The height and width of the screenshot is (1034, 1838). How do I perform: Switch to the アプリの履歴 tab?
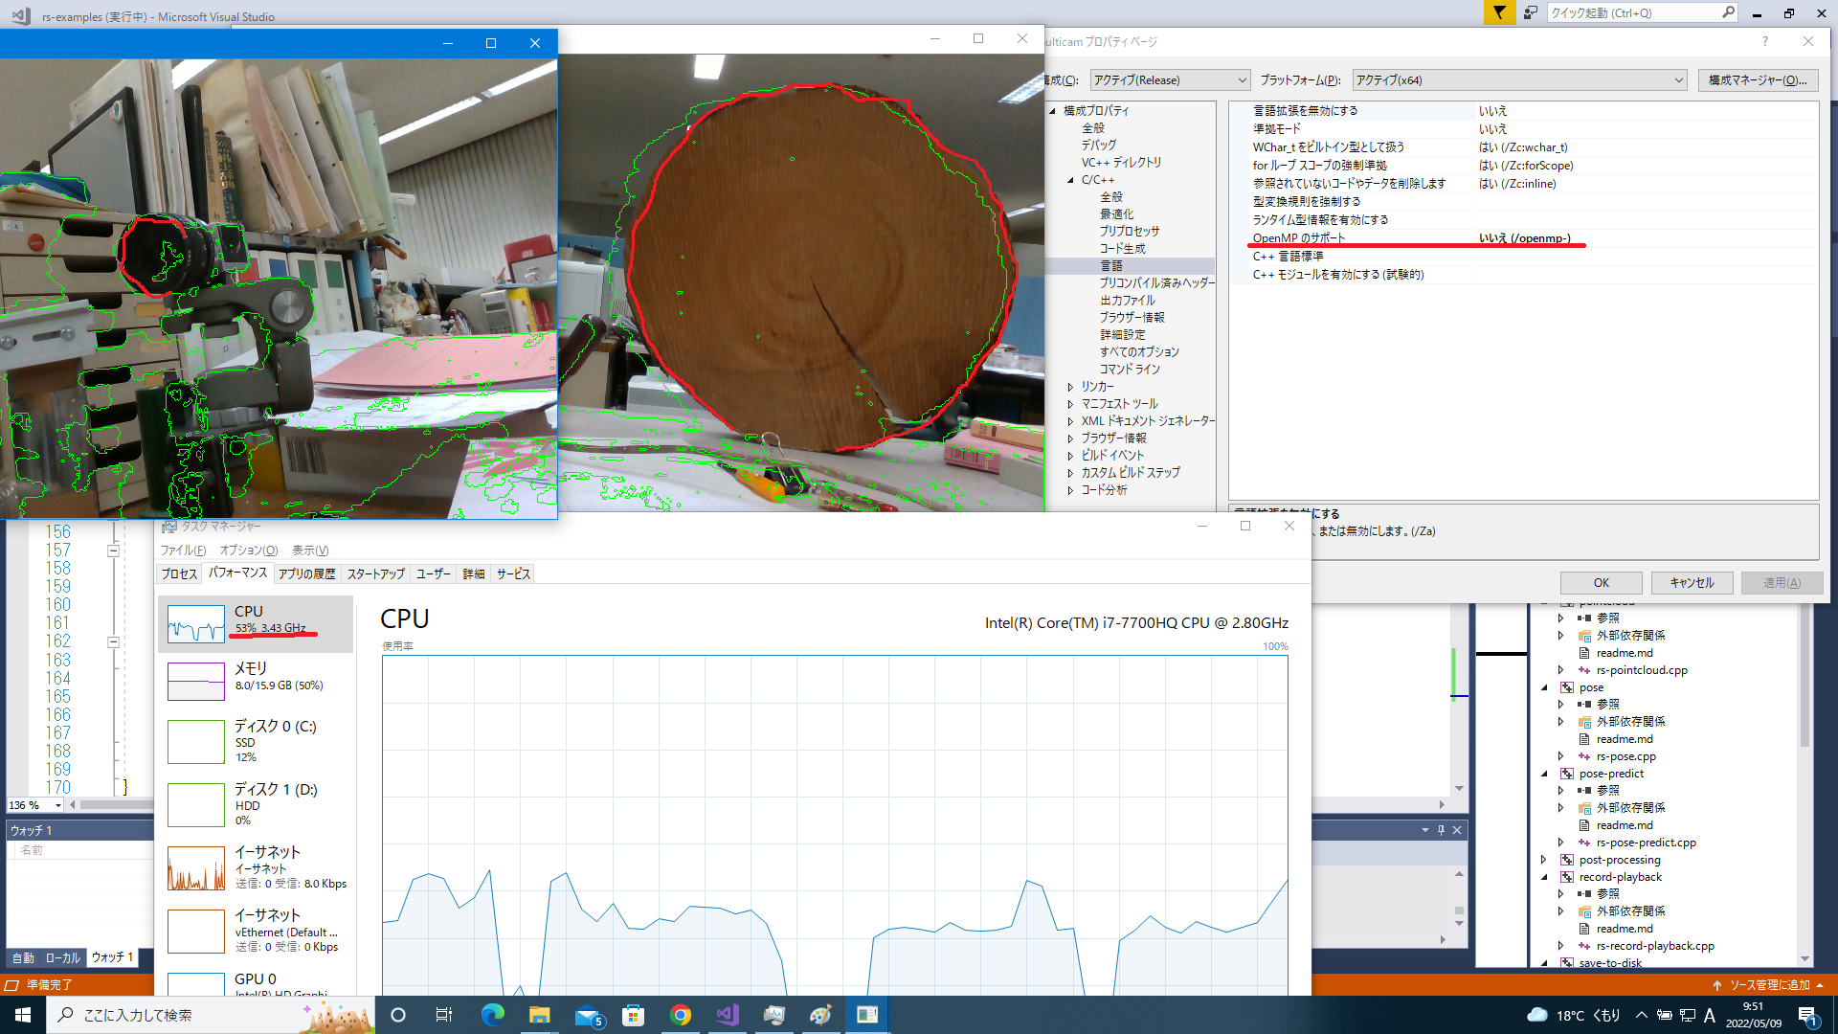click(x=307, y=573)
